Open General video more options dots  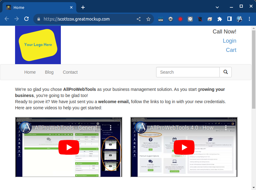pos(111,128)
